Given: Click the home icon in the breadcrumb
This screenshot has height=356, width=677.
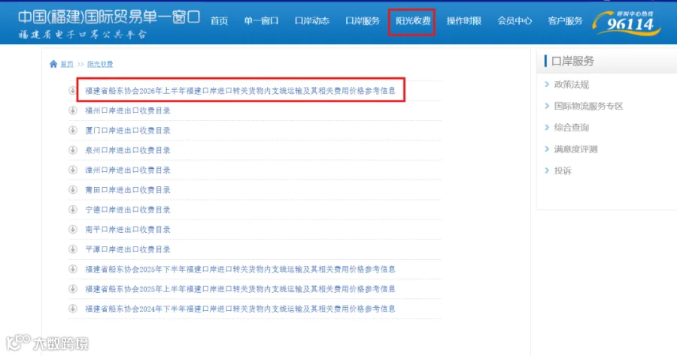Looking at the screenshot, I should click(53, 64).
